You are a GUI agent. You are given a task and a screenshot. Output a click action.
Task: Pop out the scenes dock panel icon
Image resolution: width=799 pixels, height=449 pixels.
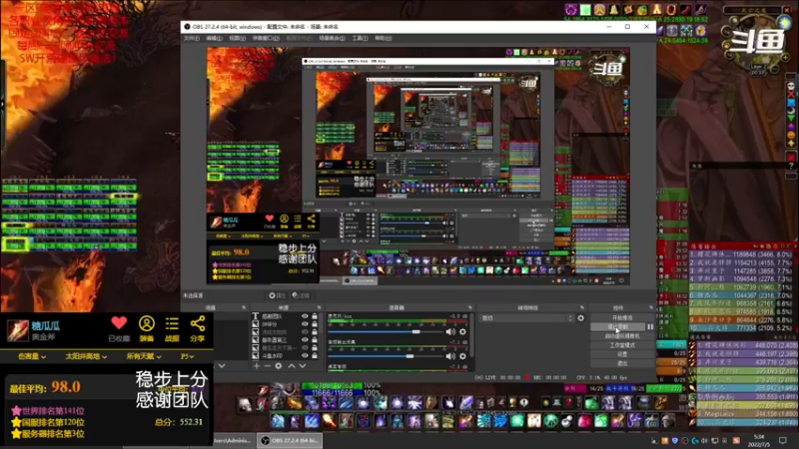click(x=244, y=307)
